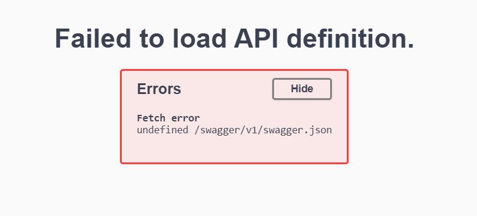Viewport: 477px width, 216px height.
Task: Click the word 'to' in the main heading
Action: tap(152, 39)
